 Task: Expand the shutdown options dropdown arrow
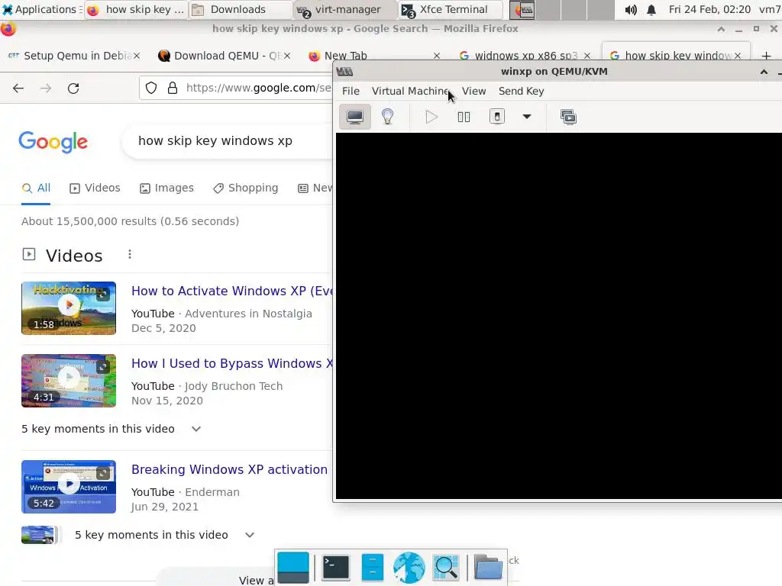pyautogui.click(x=527, y=117)
